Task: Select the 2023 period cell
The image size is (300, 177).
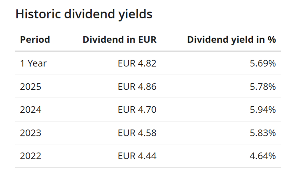Action: [30, 133]
